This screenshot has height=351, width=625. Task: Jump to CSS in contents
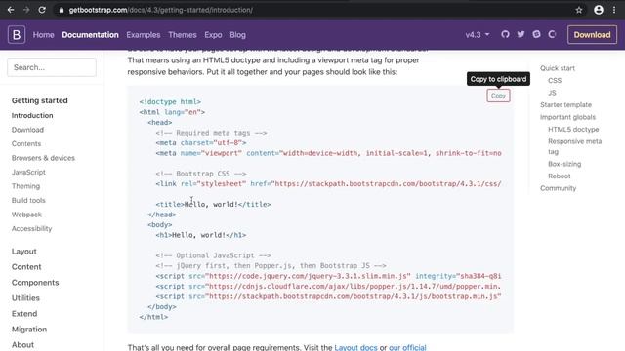tap(555, 80)
